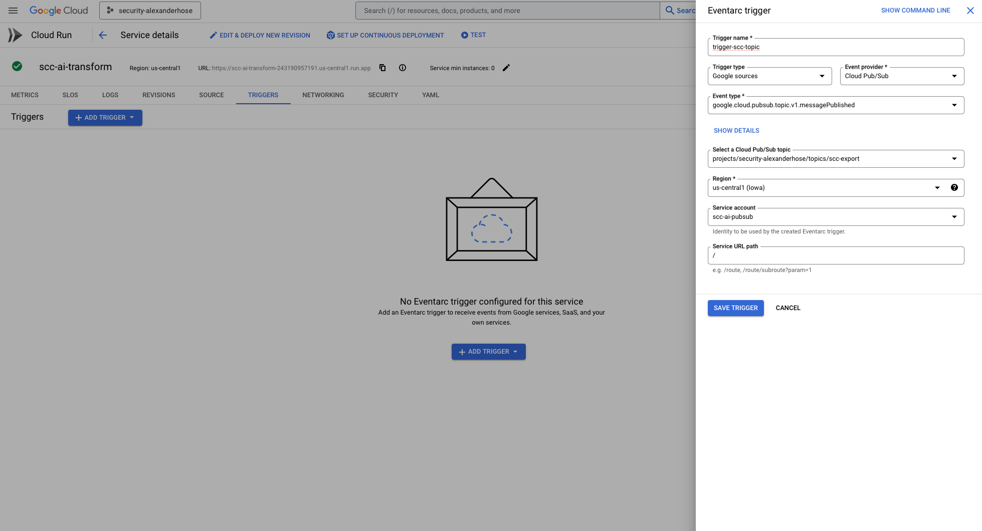
Task: Expand the Service account dropdown
Action: coord(836,217)
